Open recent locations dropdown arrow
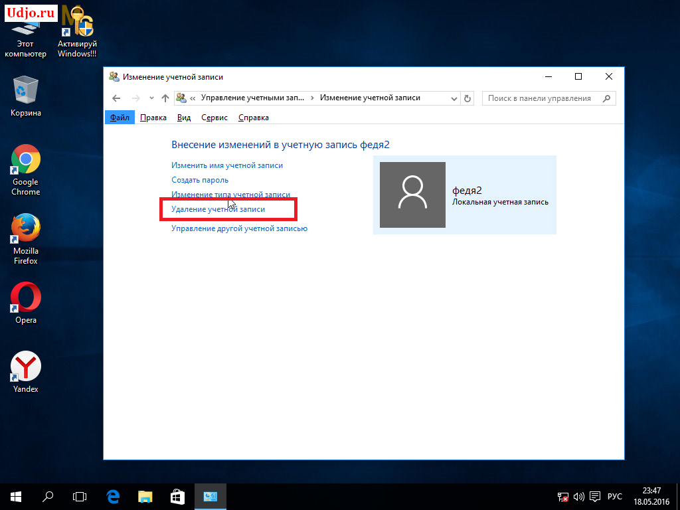Viewport: 680px width, 510px height. pos(151,98)
